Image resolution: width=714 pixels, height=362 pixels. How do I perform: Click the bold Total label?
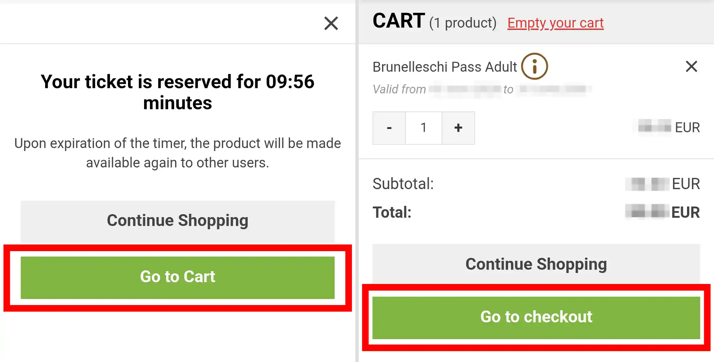pos(392,212)
